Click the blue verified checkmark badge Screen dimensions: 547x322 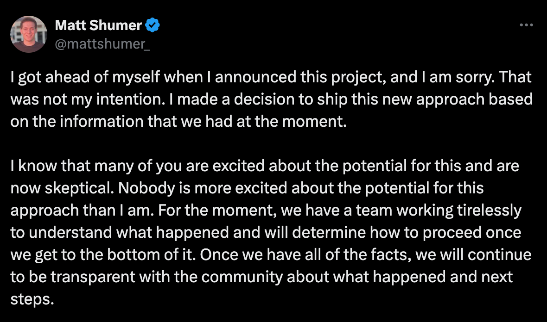[153, 25]
